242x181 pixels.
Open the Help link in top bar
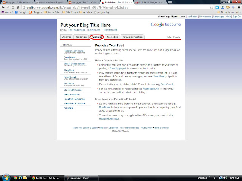tap(228, 17)
